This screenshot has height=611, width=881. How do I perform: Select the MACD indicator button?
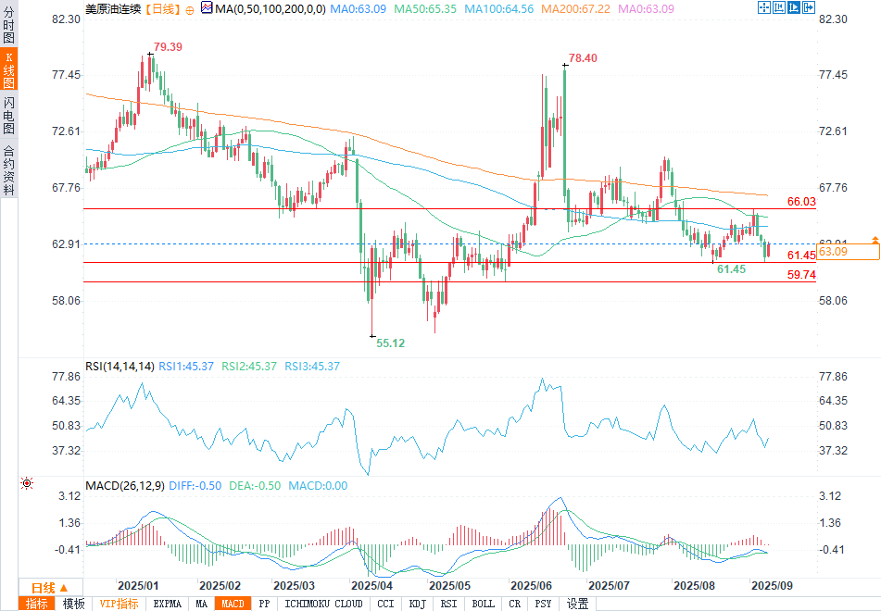pyautogui.click(x=233, y=604)
